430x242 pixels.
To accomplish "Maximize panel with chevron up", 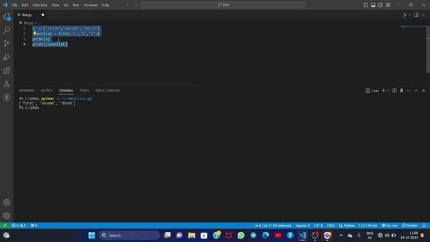I will tap(417, 91).
